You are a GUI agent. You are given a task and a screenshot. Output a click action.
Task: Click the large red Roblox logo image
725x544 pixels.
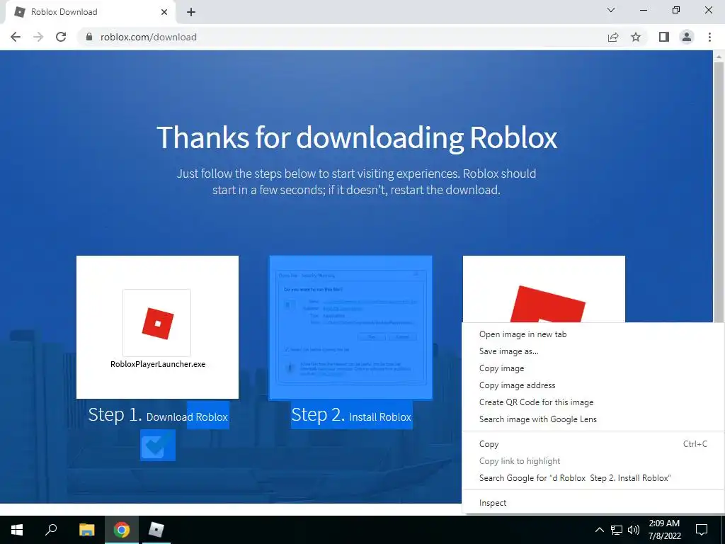click(544, 290)
